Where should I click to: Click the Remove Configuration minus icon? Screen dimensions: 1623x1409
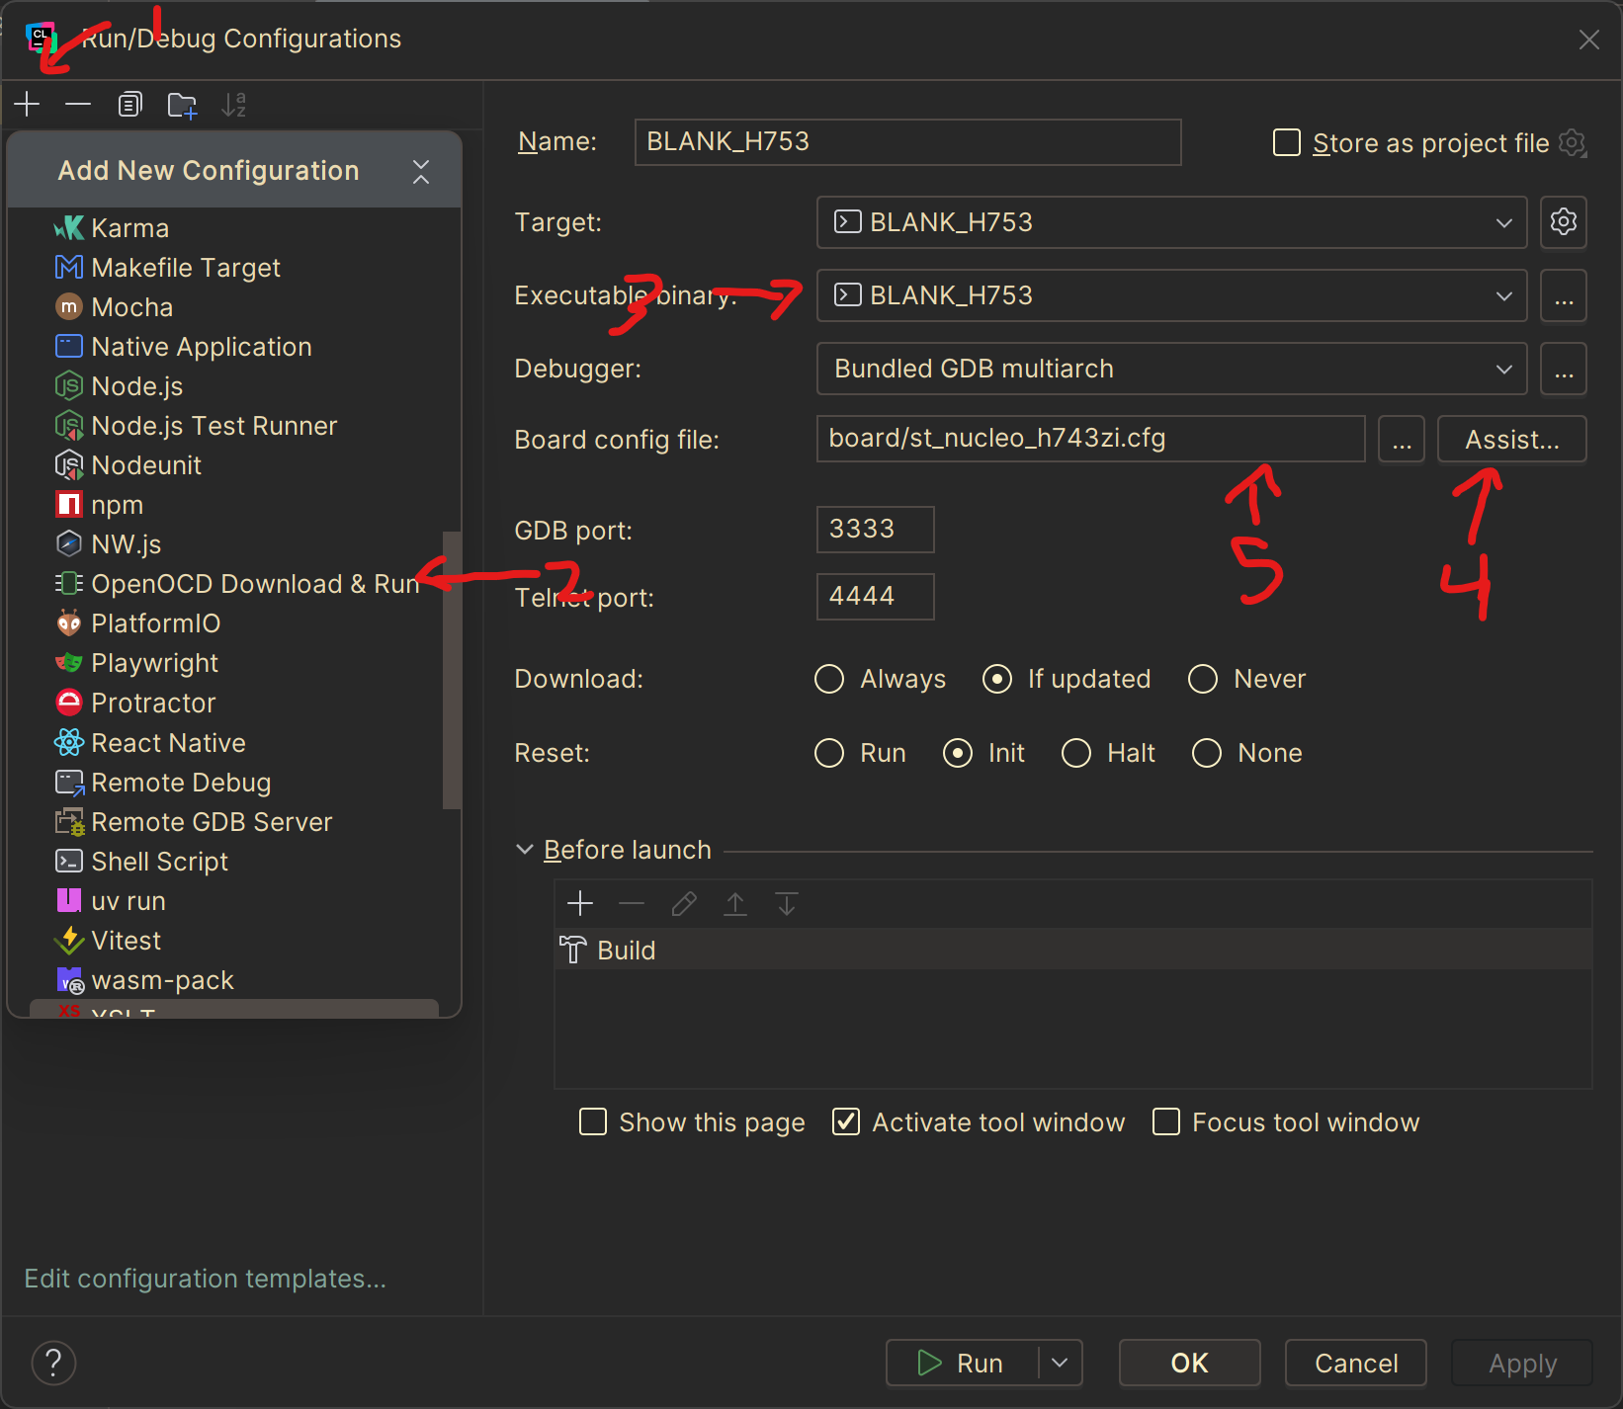(78, 104)
